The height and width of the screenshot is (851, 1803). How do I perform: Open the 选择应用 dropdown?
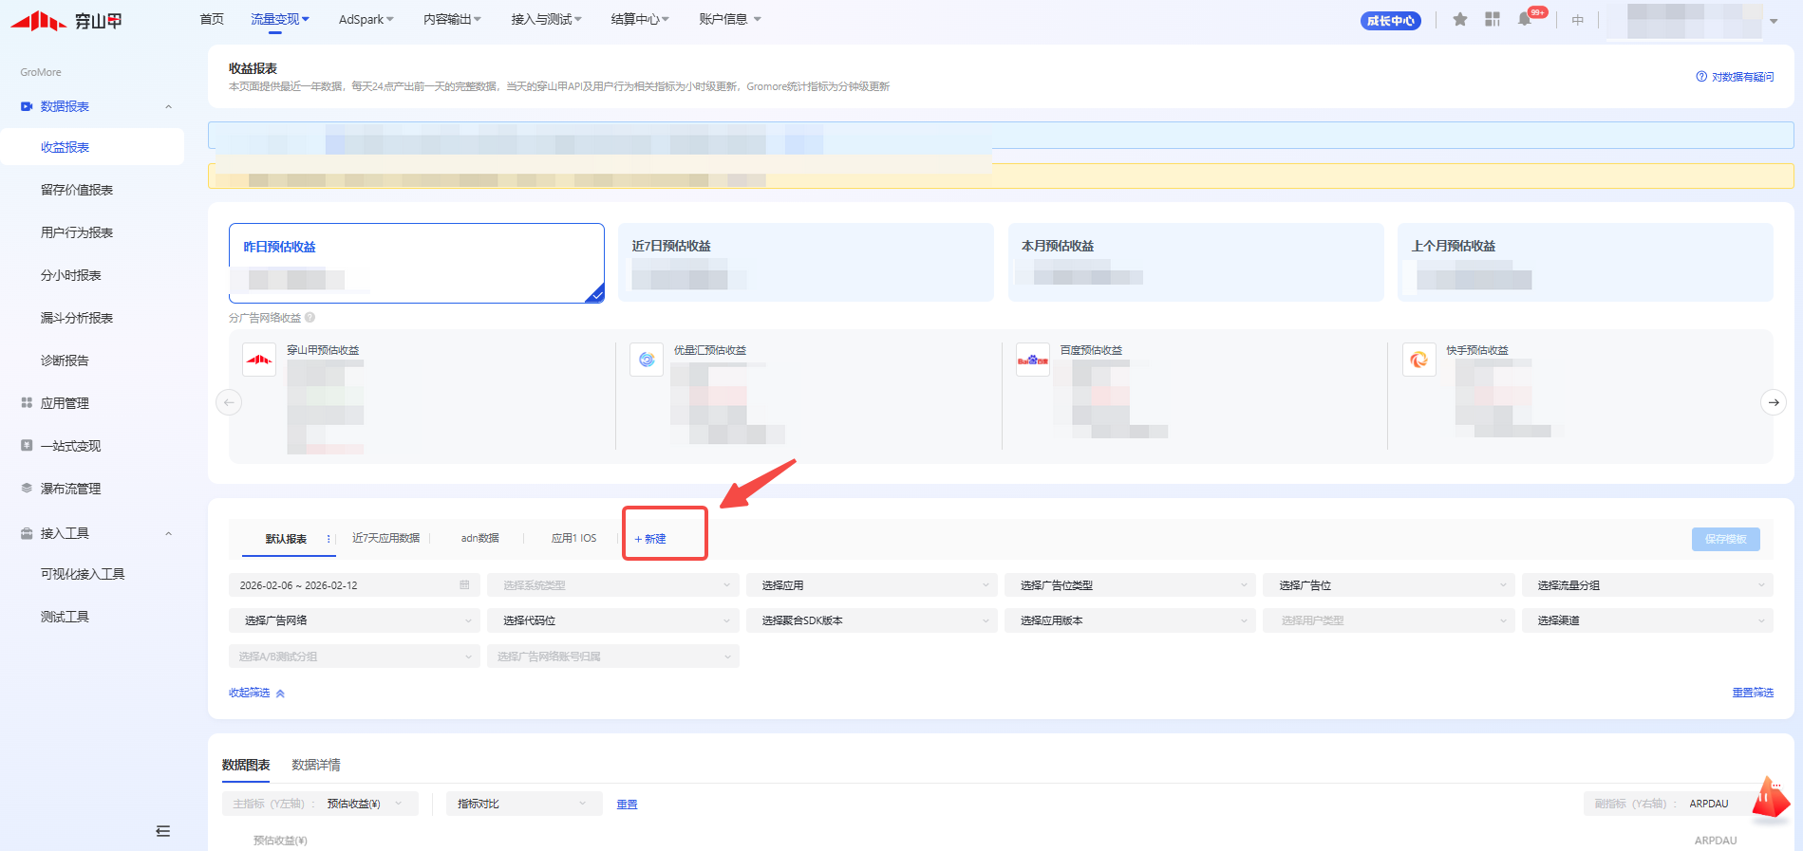point(872,585)
